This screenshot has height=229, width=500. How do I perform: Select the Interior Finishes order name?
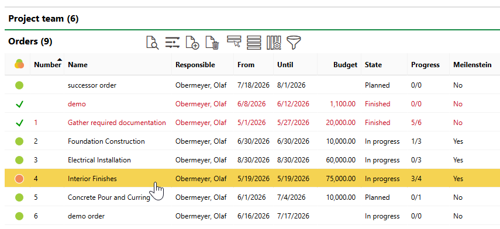click(x=92, y=179)
